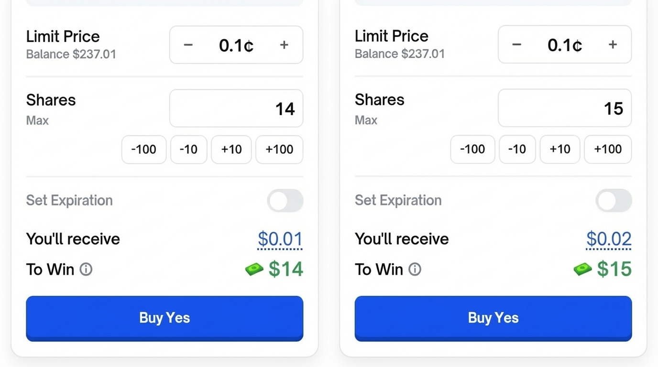
Task: Click -100 shares button in left panel
Action: coord(144,150)
